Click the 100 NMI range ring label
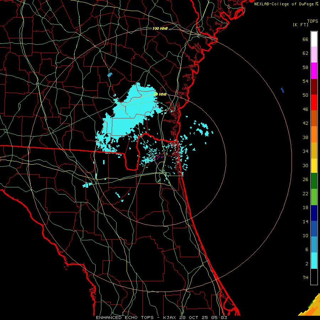Viewport: 320px width, 320px height. [x=160, y=28]
